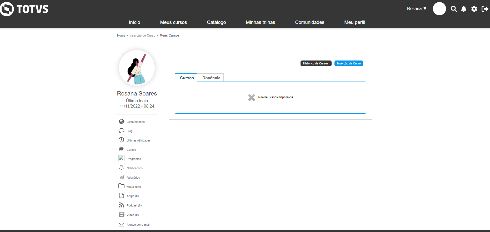Click the round user avatar in header
The image size is (490, 232).
pyautogui.click(x=439, y=9)
